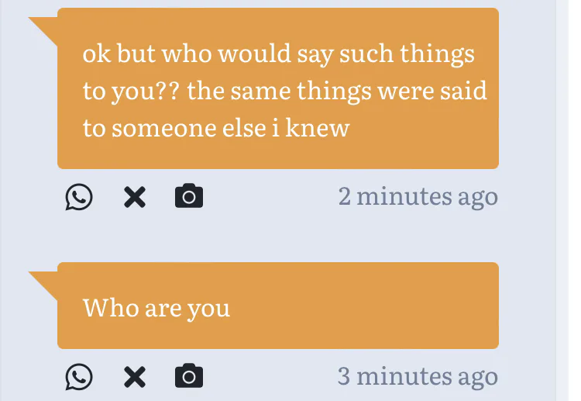Open the "3 minutes ago" timestamp link
Viewport: 581px width, 401px height.
(418, 377)
